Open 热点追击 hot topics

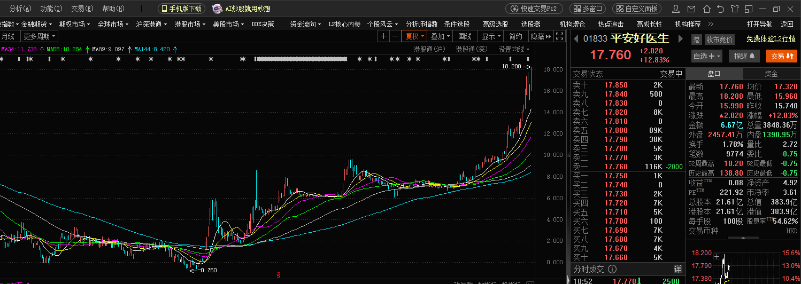[611, 24]
